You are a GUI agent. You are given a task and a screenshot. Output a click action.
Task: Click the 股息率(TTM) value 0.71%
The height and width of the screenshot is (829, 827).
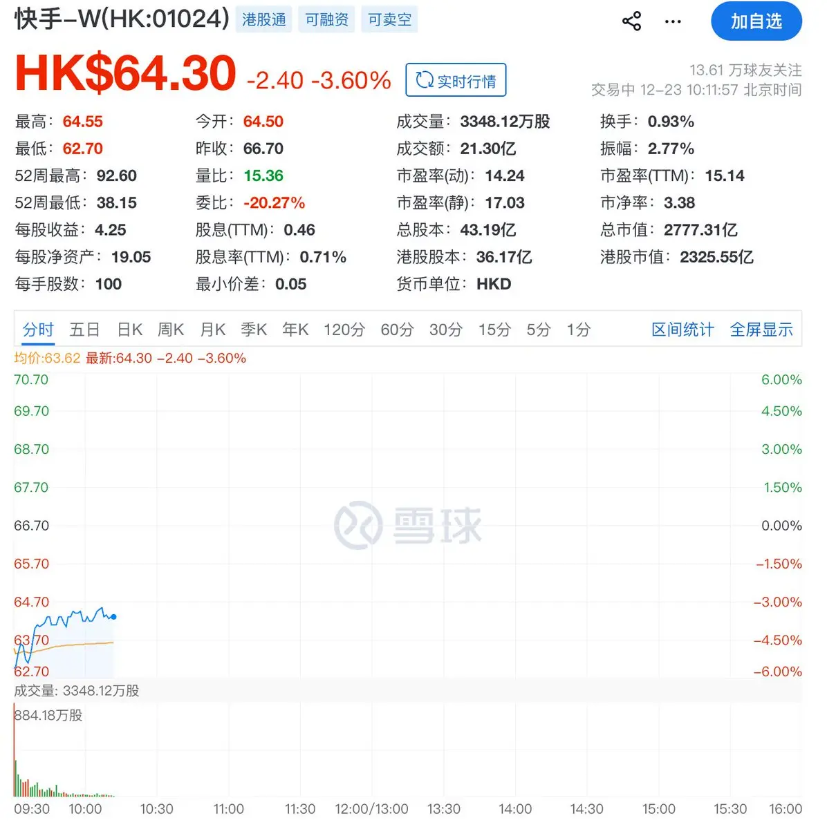pos(323,257)
